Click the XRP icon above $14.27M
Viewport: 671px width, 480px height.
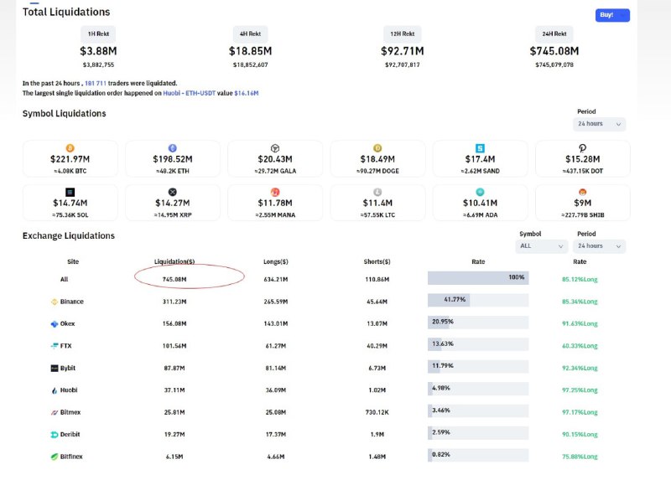click(173, 192)
